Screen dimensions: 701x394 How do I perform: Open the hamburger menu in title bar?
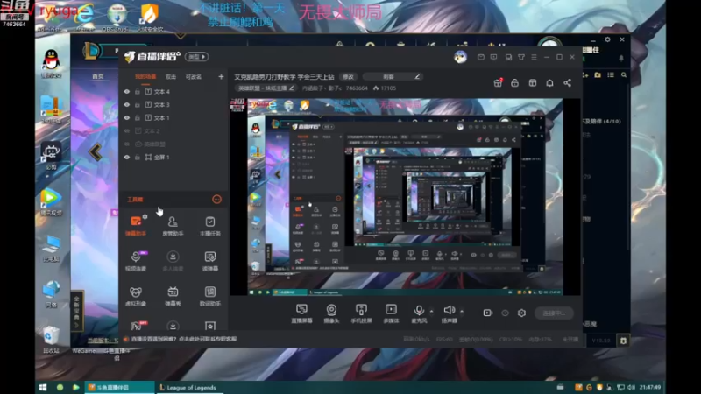pyautogui.click(x=534, y=57)
